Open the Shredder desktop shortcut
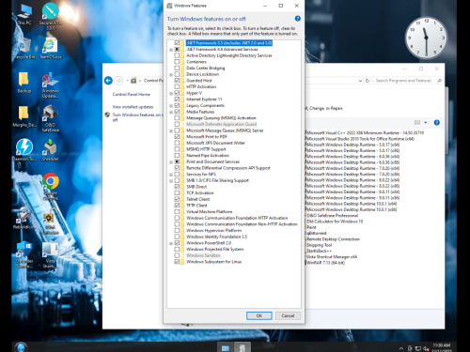470x352 pixels. click(x=50, y=149)
